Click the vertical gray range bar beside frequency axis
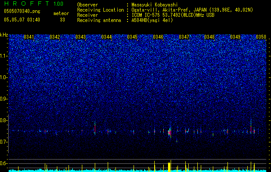Viewport: 271px width, 172px height. 9,134
